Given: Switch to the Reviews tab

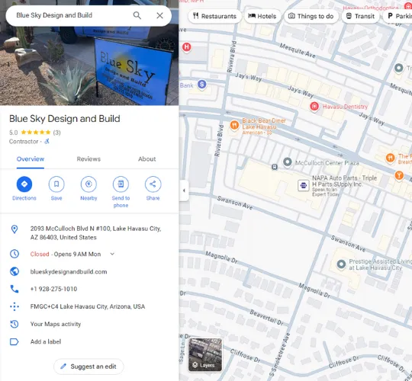Looking at the screenshot, I should [x=89, y=159].
